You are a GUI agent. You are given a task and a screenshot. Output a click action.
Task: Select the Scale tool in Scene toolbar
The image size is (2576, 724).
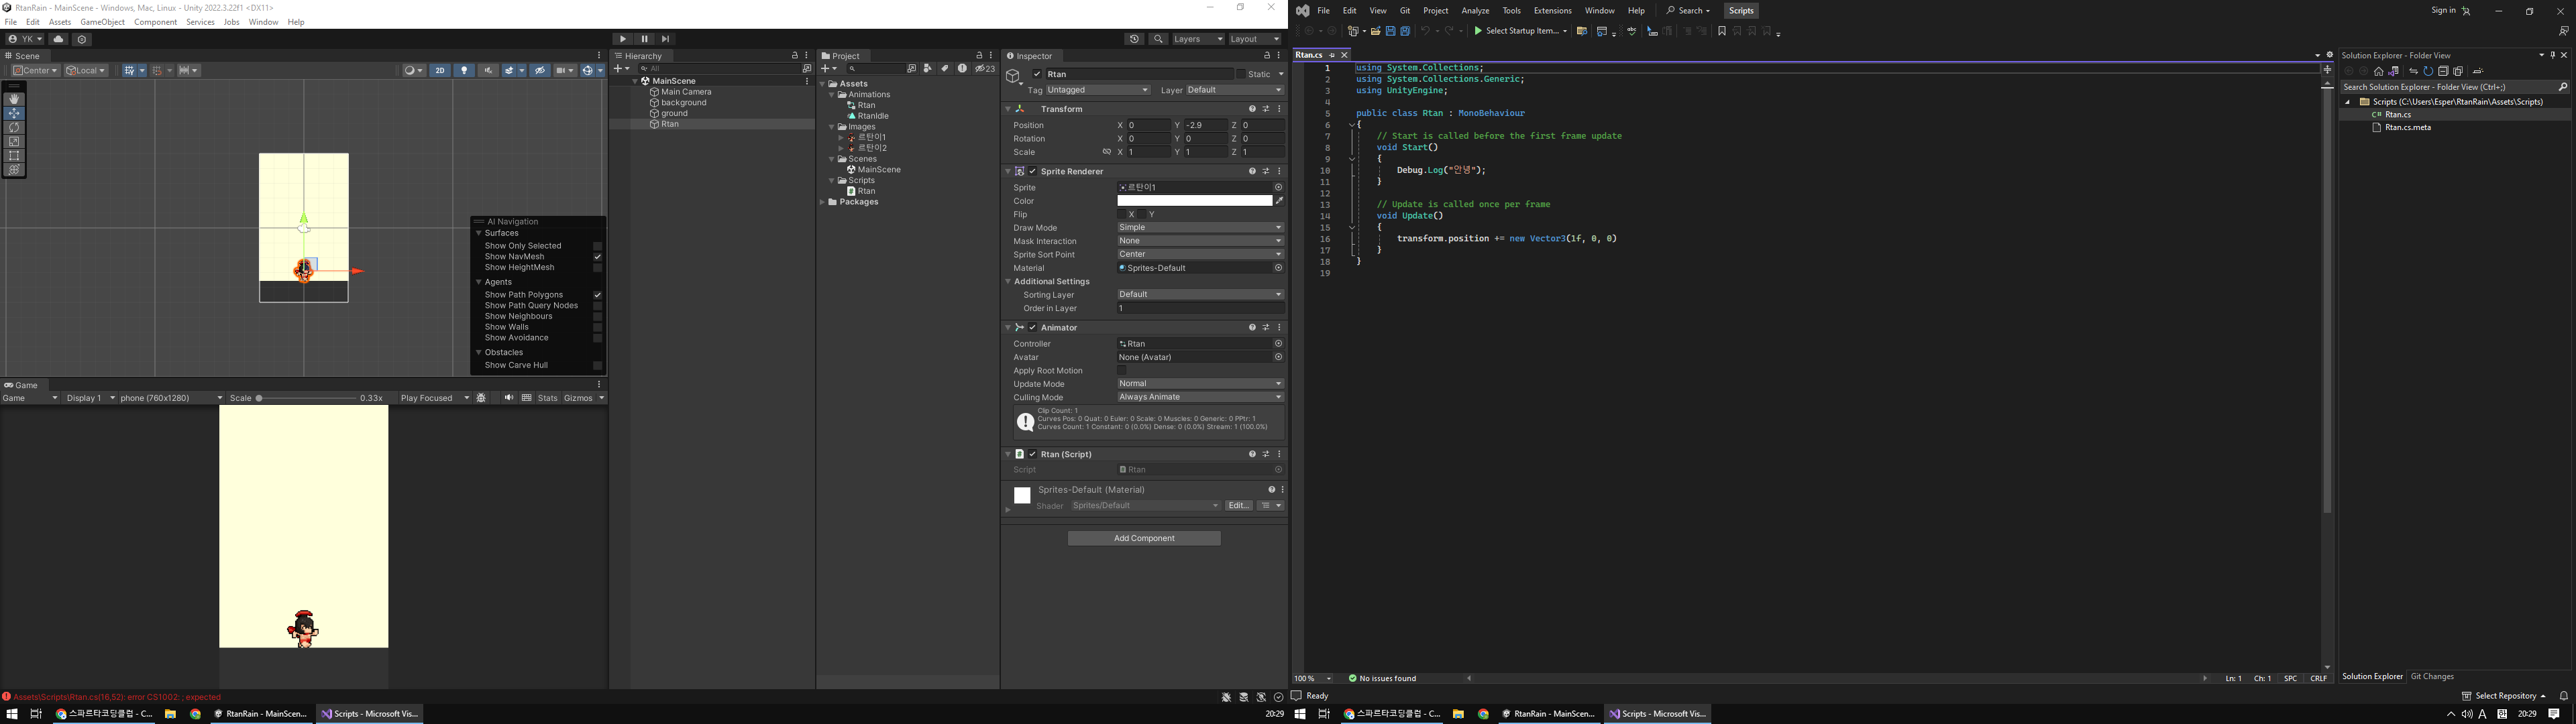pos(14,141)
